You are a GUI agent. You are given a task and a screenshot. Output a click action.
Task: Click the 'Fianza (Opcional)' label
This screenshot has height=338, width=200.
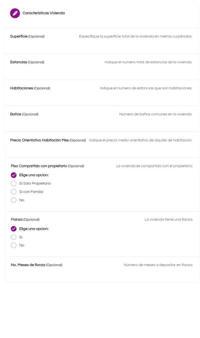(x=25, y=220)
